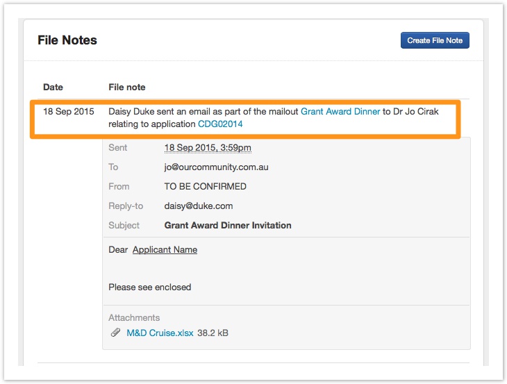Select the reply-to address daisy@duke.com
The image size is (507, 384).
[x=199, y=206]
